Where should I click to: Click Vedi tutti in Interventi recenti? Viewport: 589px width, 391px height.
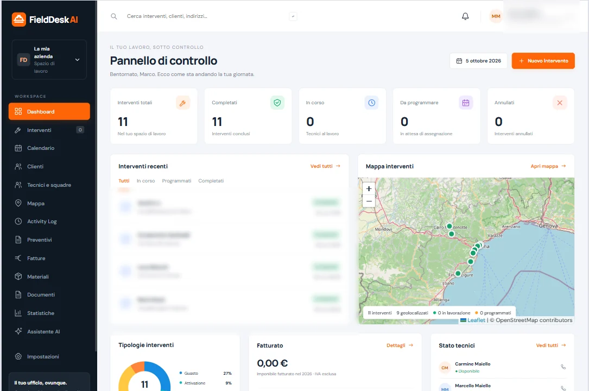pos(325,166)
